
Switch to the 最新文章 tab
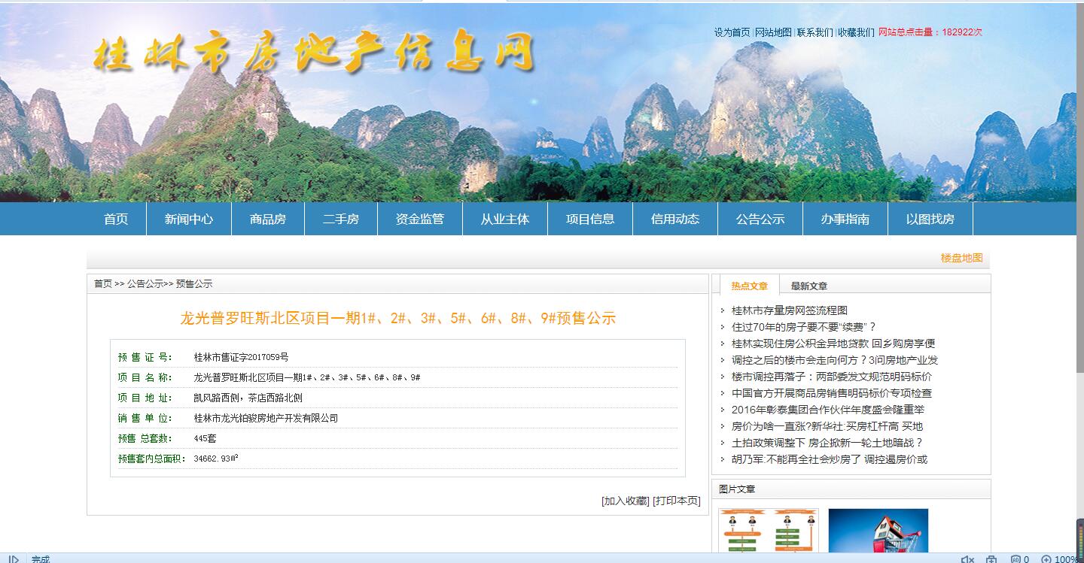coord(809,286)
